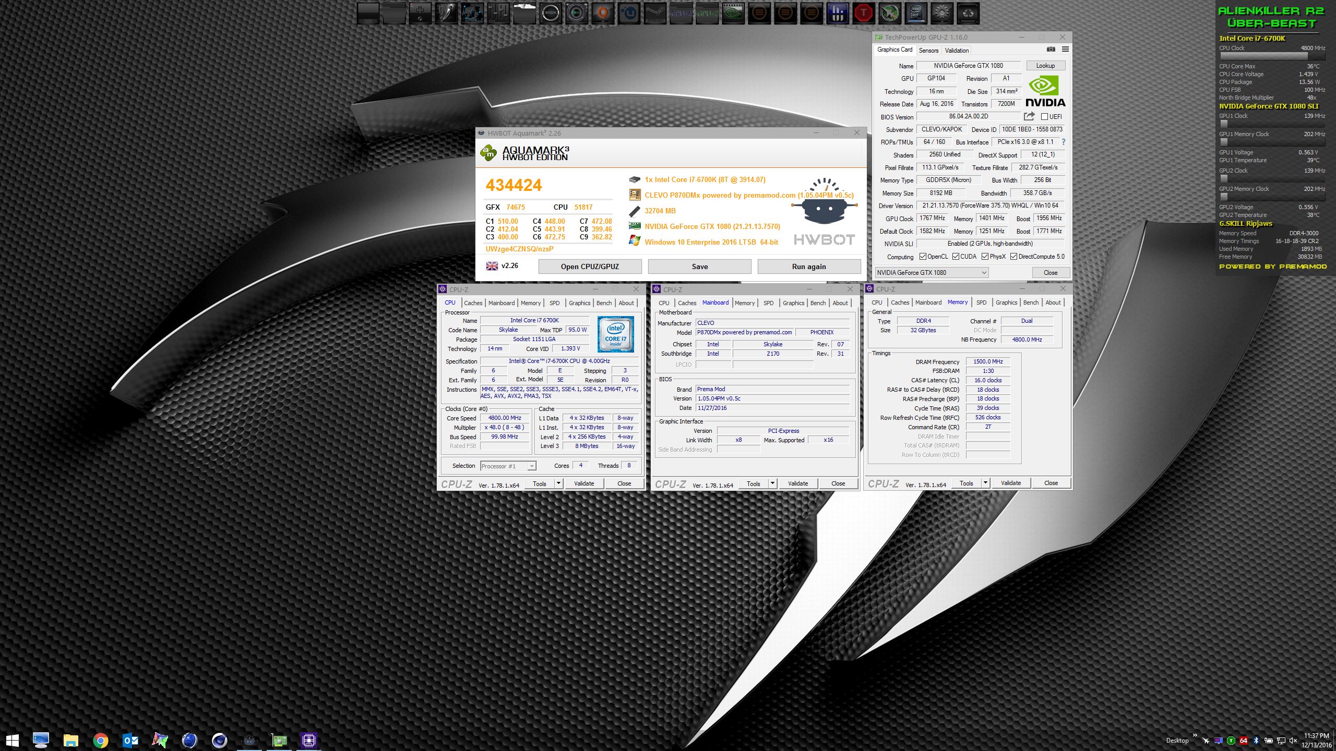Click the battery power tray icon

click(1269, 741)
